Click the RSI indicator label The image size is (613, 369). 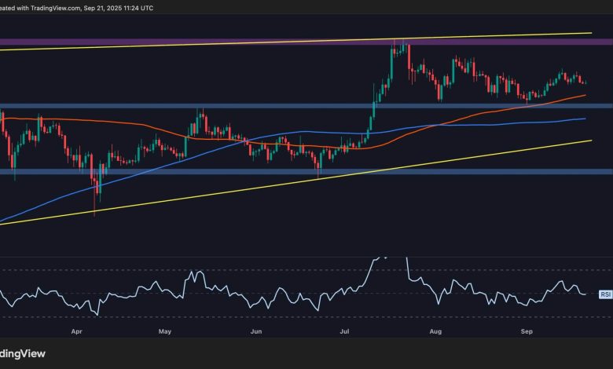point(605,294)
